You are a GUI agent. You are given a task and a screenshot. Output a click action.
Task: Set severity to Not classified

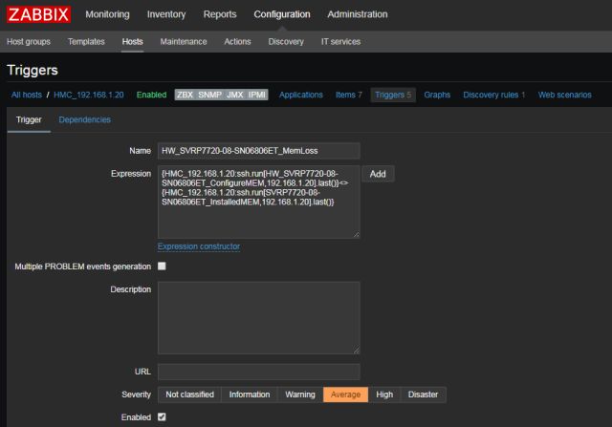(189, 395)
